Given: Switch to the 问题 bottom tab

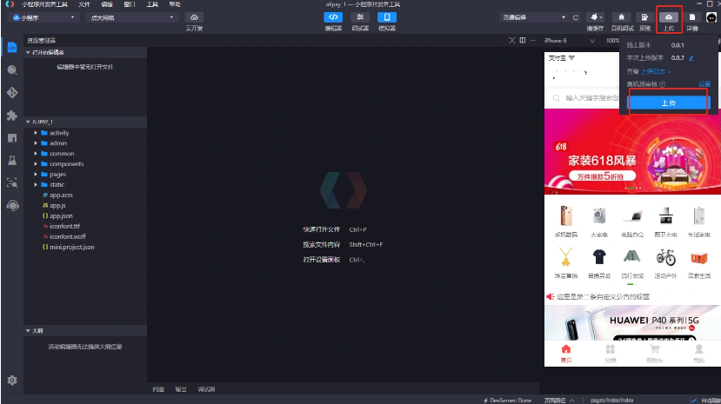Looking at the screenshot, I should (x=158, y=389).
